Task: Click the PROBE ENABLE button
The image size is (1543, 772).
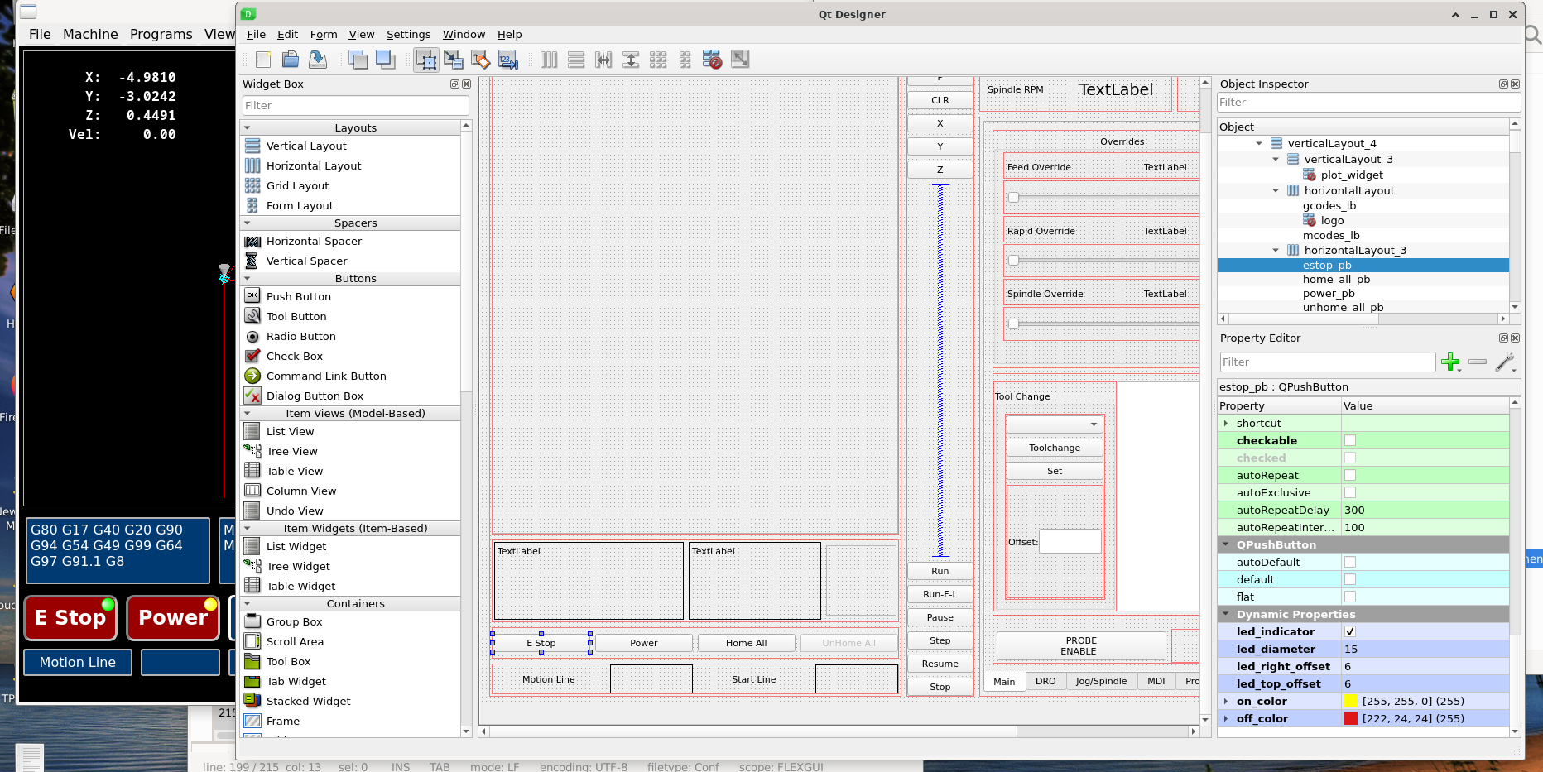Action: tap(1080, 646)
